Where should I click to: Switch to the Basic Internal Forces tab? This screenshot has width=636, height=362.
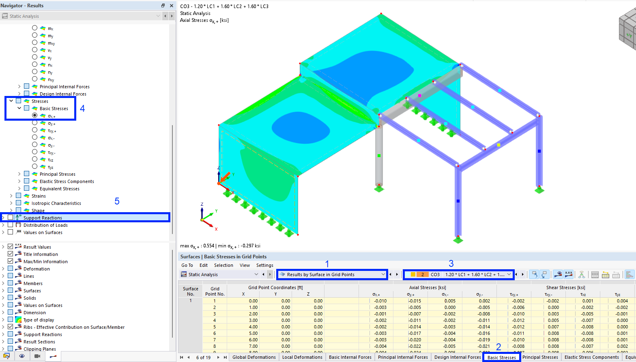coord(350,357)
